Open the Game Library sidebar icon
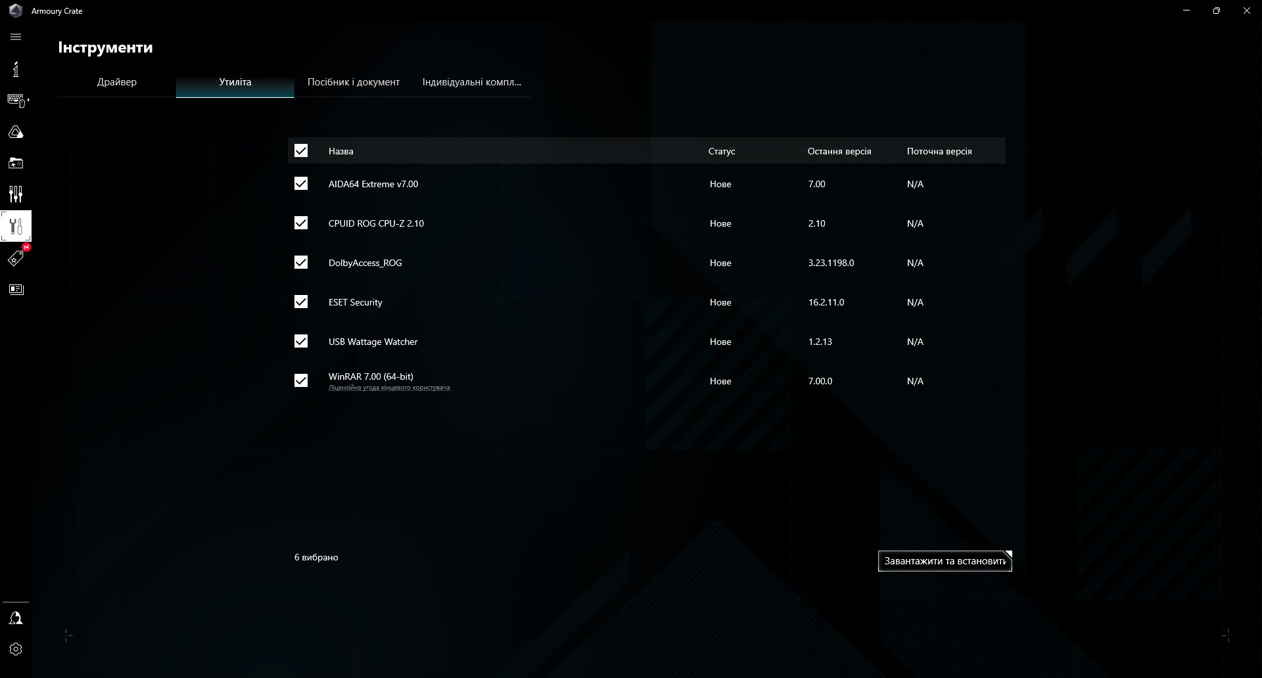The image size is (1262, 678). point(16,163)
